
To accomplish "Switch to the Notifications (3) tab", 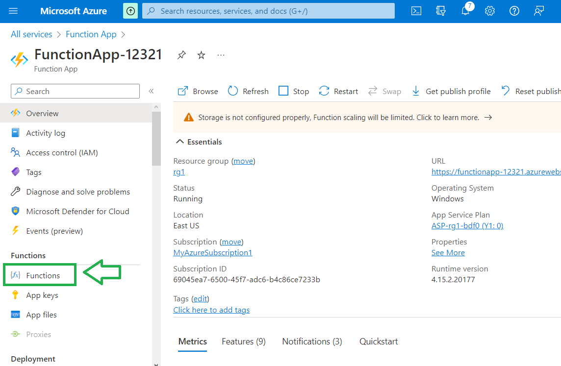I will coord(312,342).
